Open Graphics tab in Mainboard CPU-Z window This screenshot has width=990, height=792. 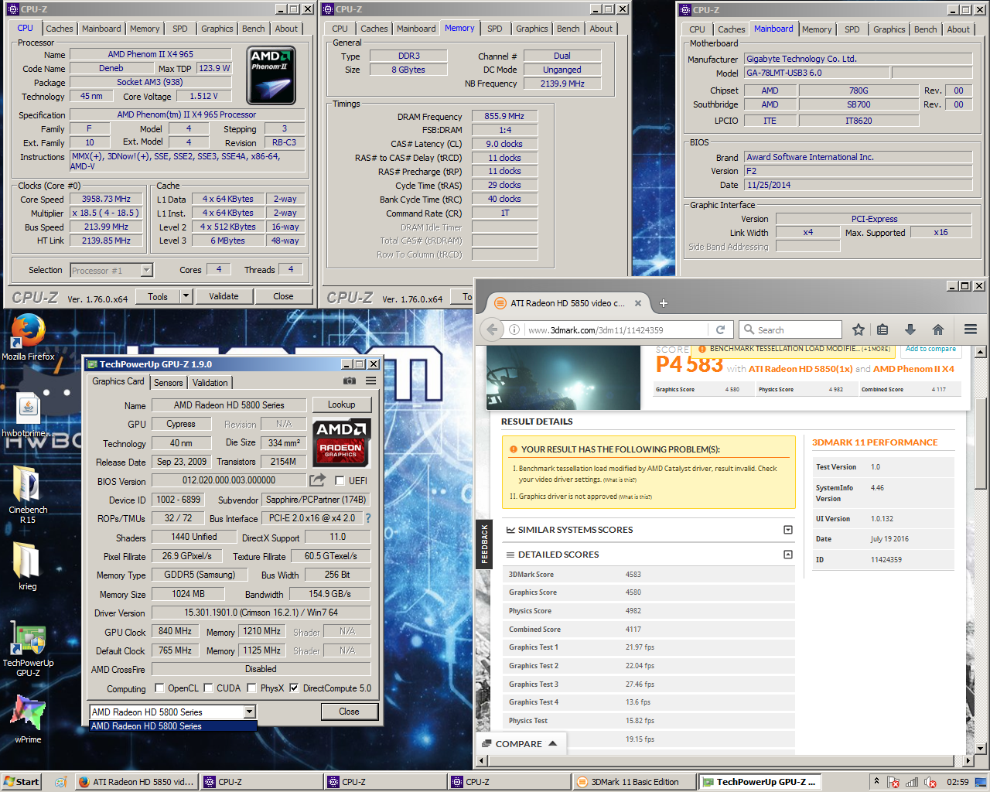[889, 29]
